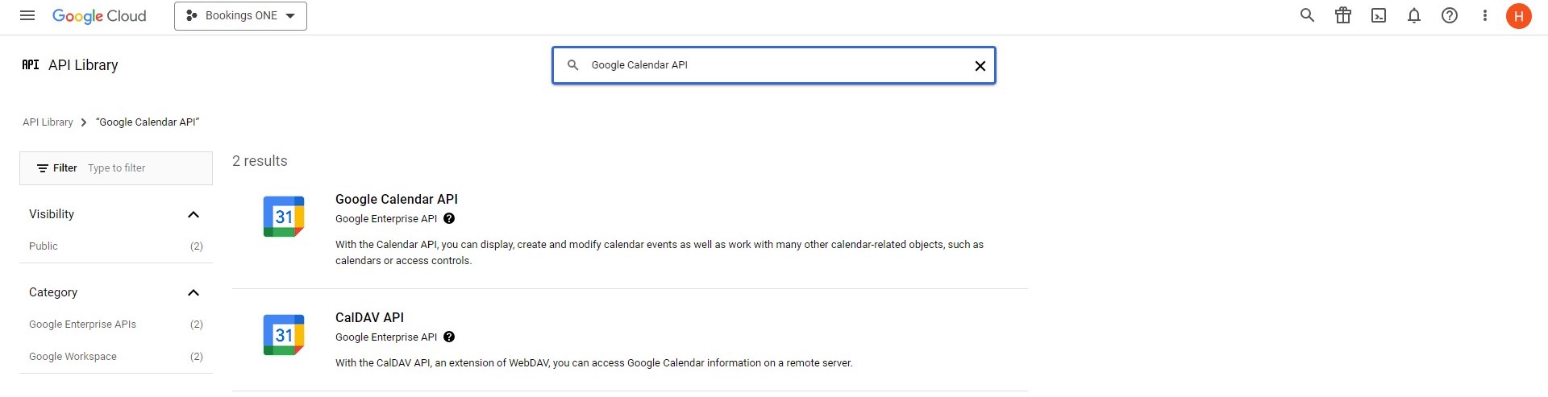Viewport: 1548px width, 397px height.
Task: Collapse the Category filter section
Action: [x=193, y=292]
